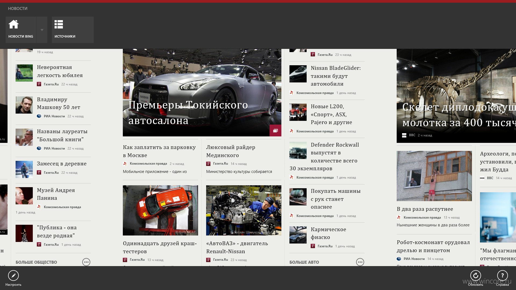The width and height of the screenshot is (516, 290).
Task: Click BBC source label under diplodocus headline
Action: tap(412, 135)
